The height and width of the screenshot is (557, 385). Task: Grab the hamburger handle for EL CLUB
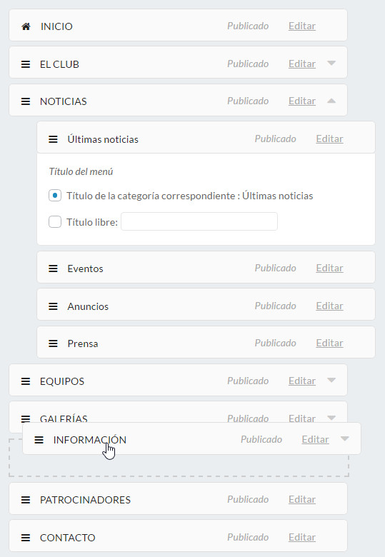click(26, 64)
